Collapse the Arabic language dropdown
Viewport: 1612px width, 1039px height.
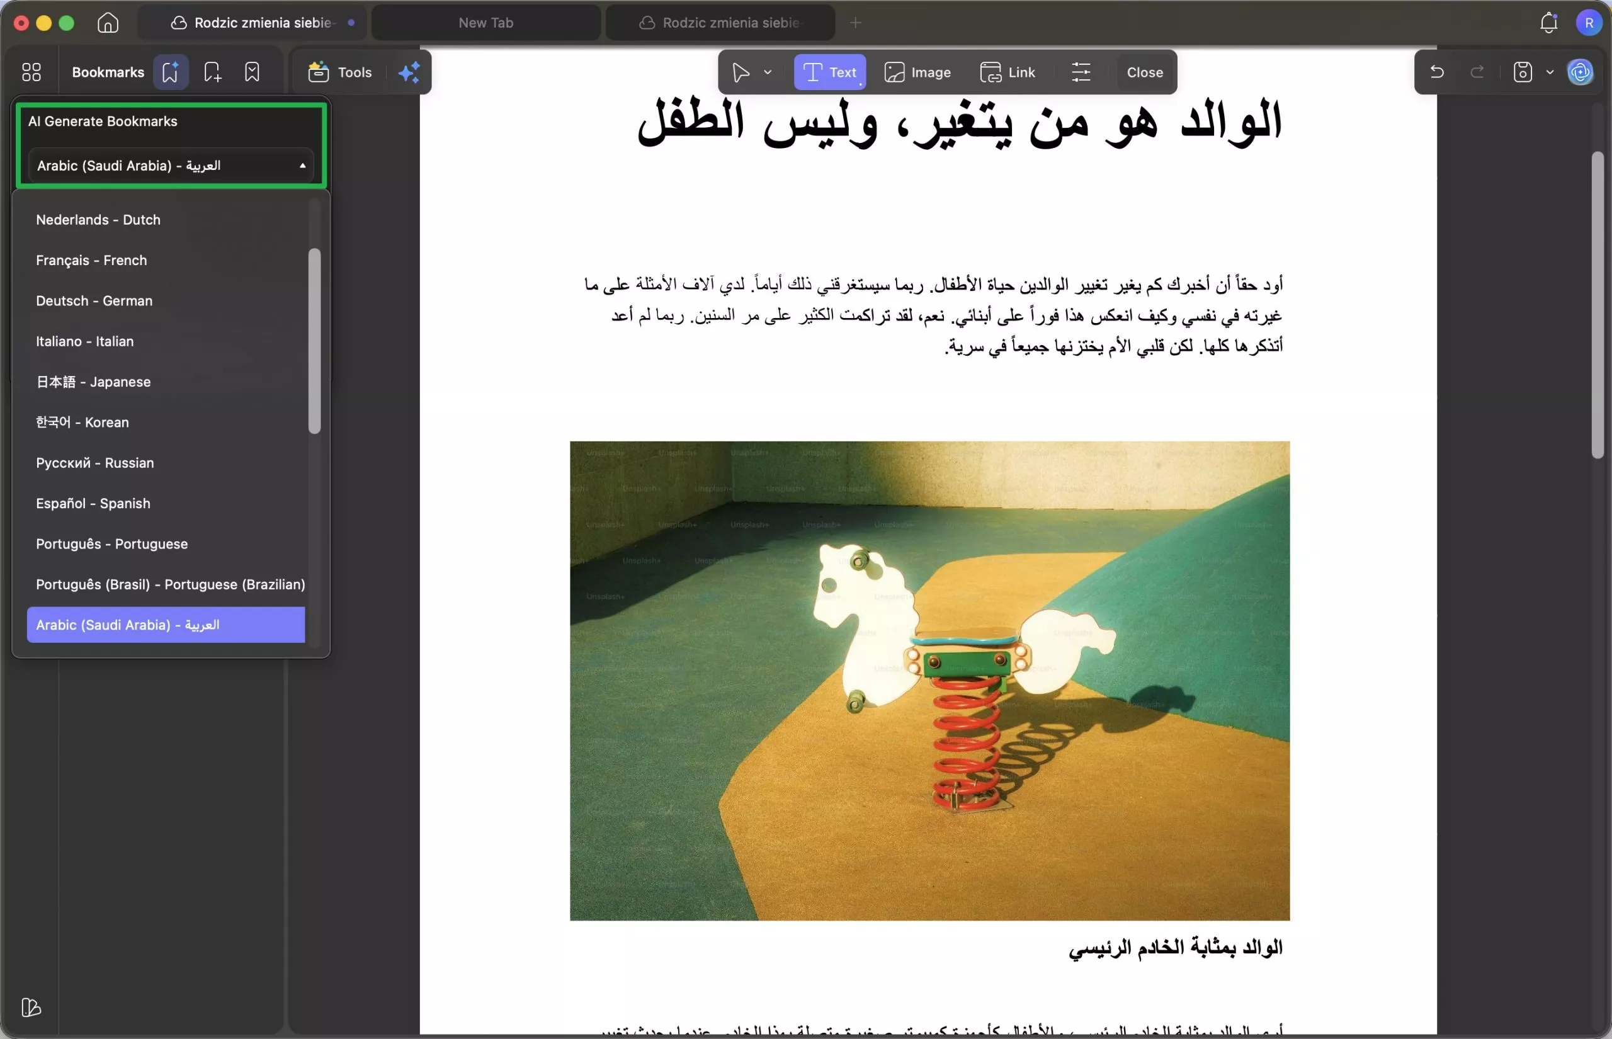coord(171,166)
